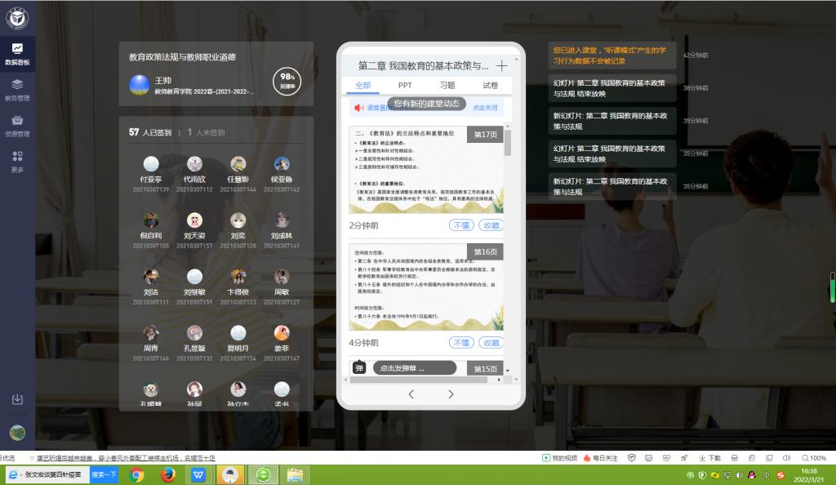Image resolution: width=836 pixels, height=485 pixels.
Task: Toggle 收藏 for slide 第16页
Action: click(x=491, y=343)
